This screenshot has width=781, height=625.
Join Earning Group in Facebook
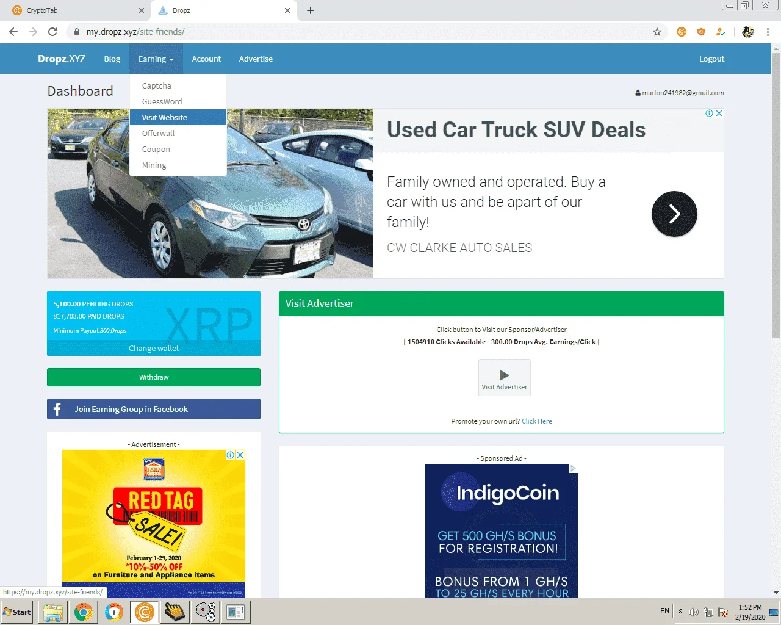[154, 409]
